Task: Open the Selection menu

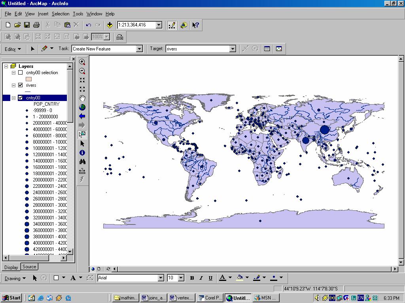Action: (61, 14)
